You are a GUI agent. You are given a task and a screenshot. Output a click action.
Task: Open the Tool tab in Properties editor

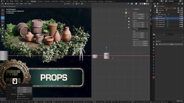pos(154,38)
